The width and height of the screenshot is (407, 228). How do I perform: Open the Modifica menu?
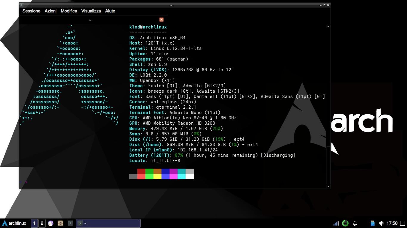pyautogui.click(x=69, y=11)
